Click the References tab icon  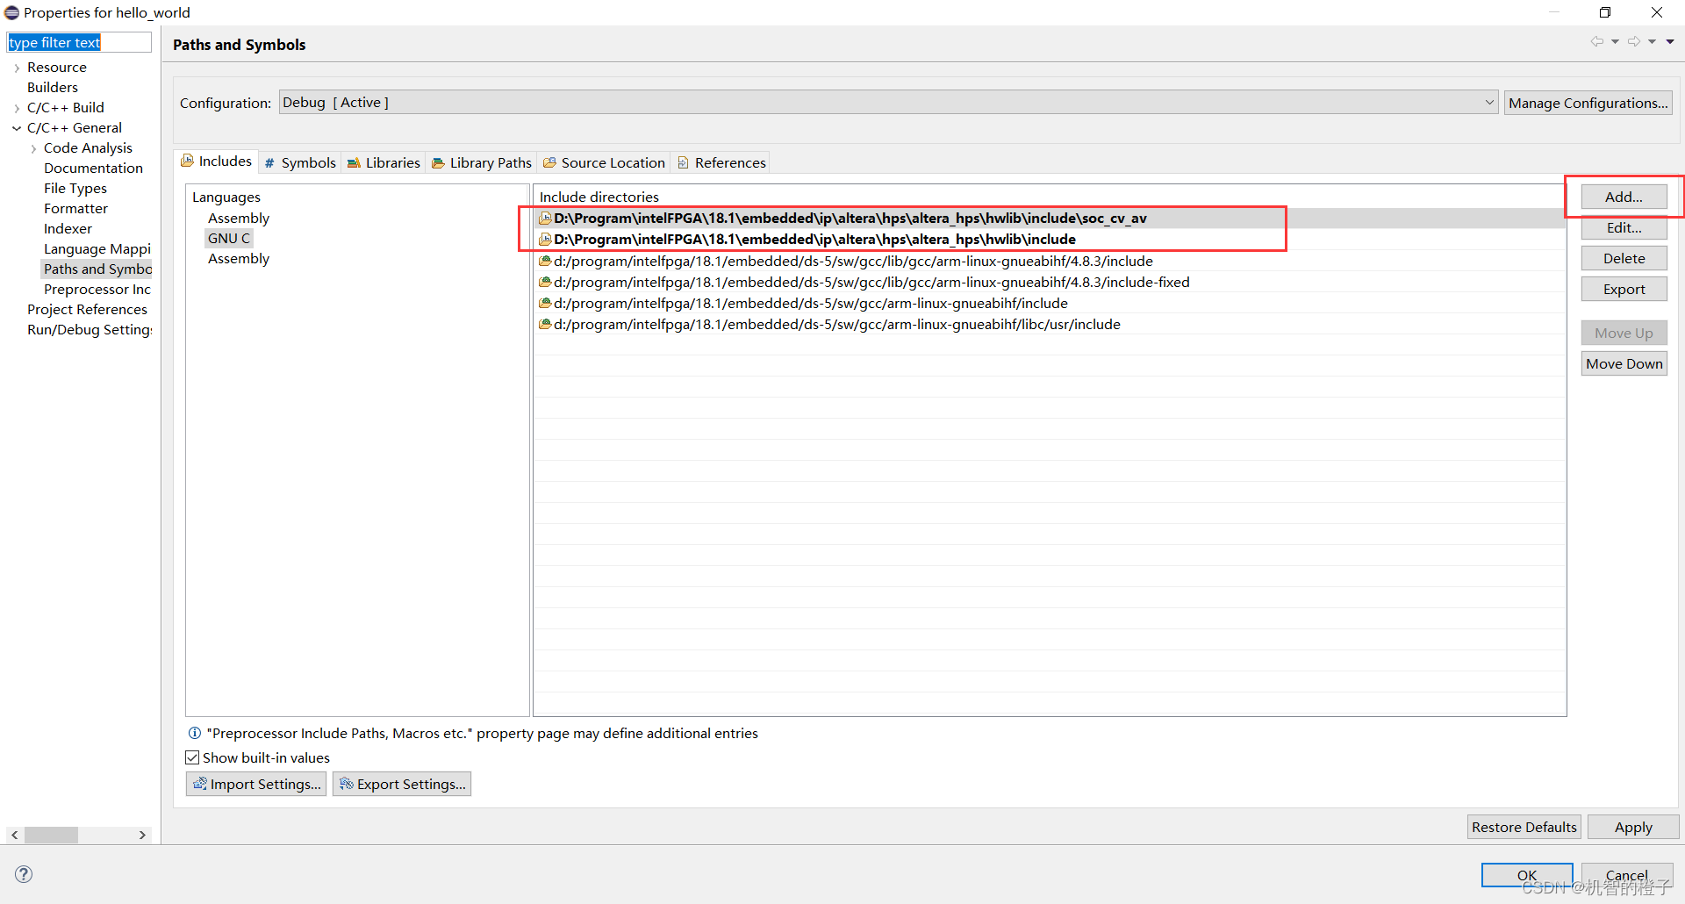pos(683,163)
